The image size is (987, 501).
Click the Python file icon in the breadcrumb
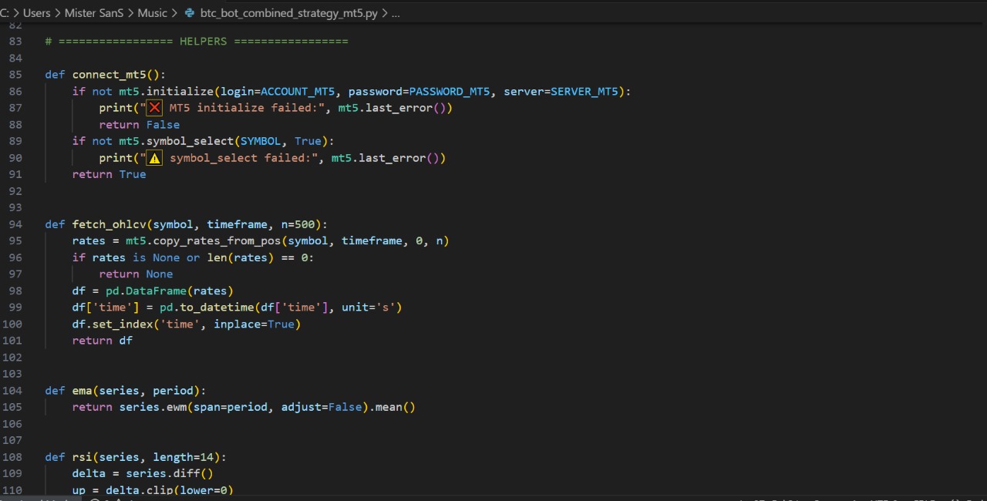pos(190,13)
